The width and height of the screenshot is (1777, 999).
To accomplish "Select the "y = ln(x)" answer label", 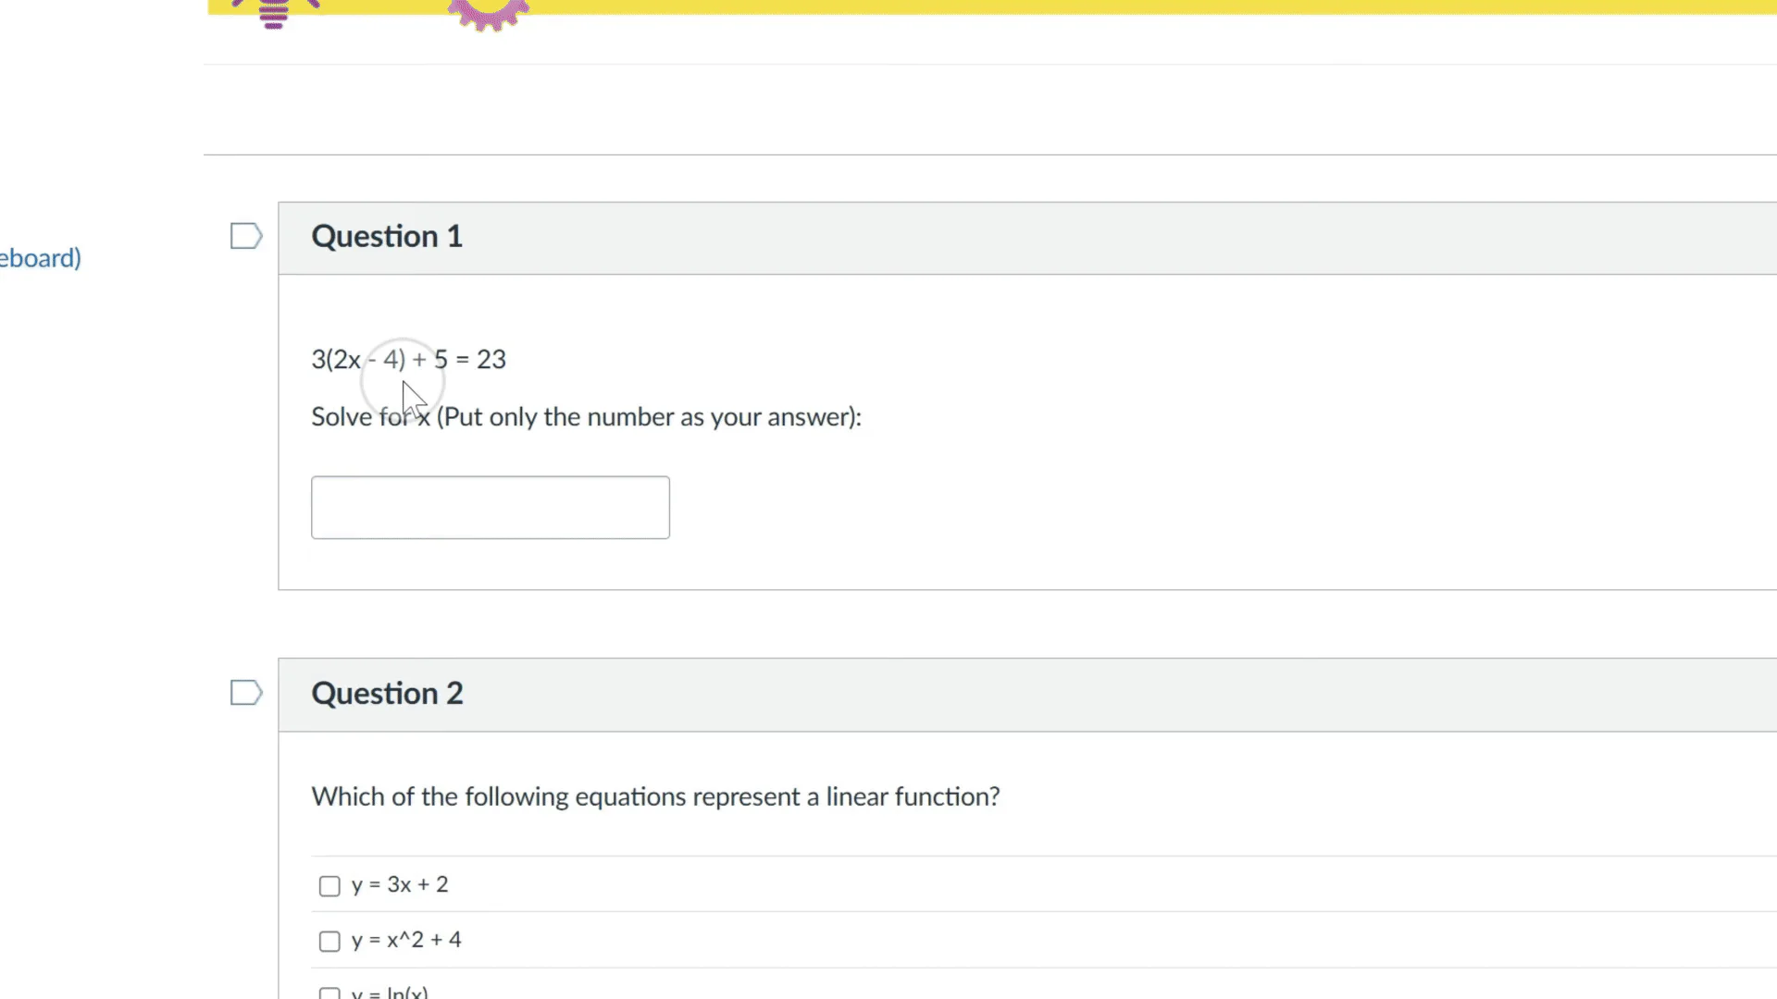I will [x=390, y=993].
